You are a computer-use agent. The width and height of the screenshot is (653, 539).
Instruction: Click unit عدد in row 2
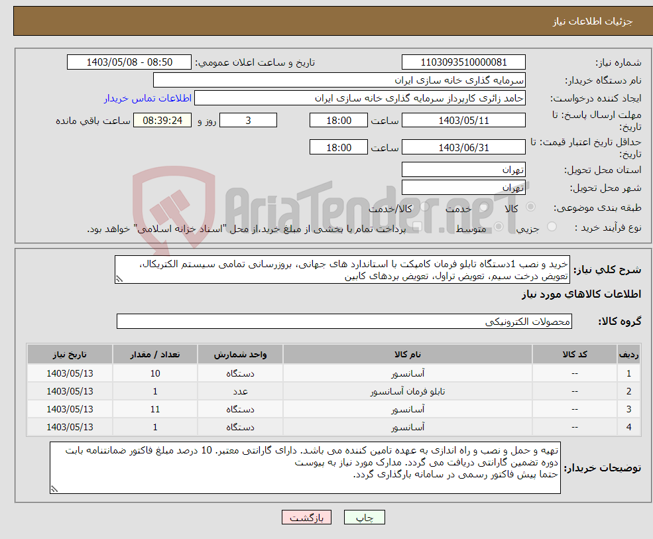(240, 392)
